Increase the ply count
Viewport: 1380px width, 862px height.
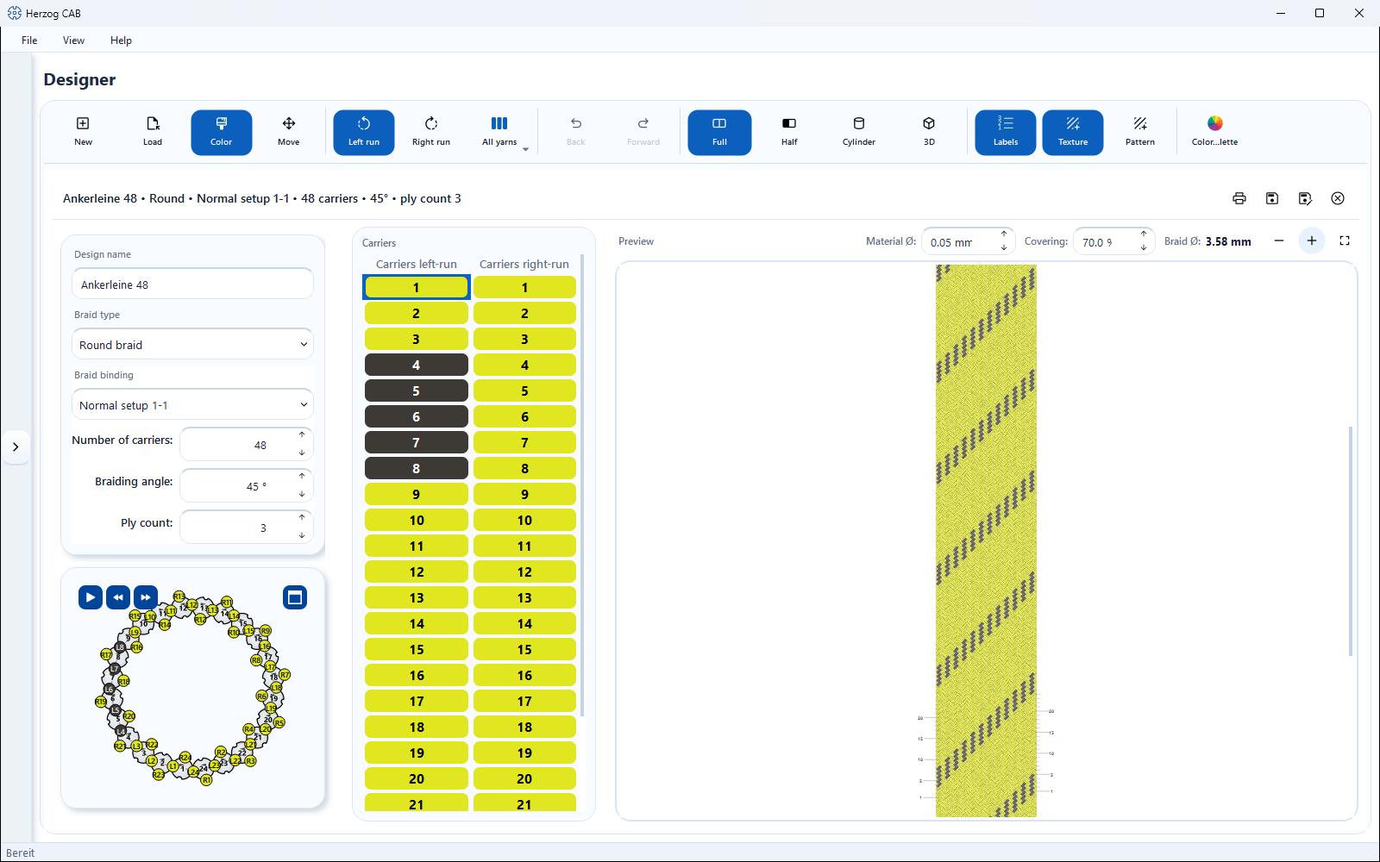coord(302,518)
